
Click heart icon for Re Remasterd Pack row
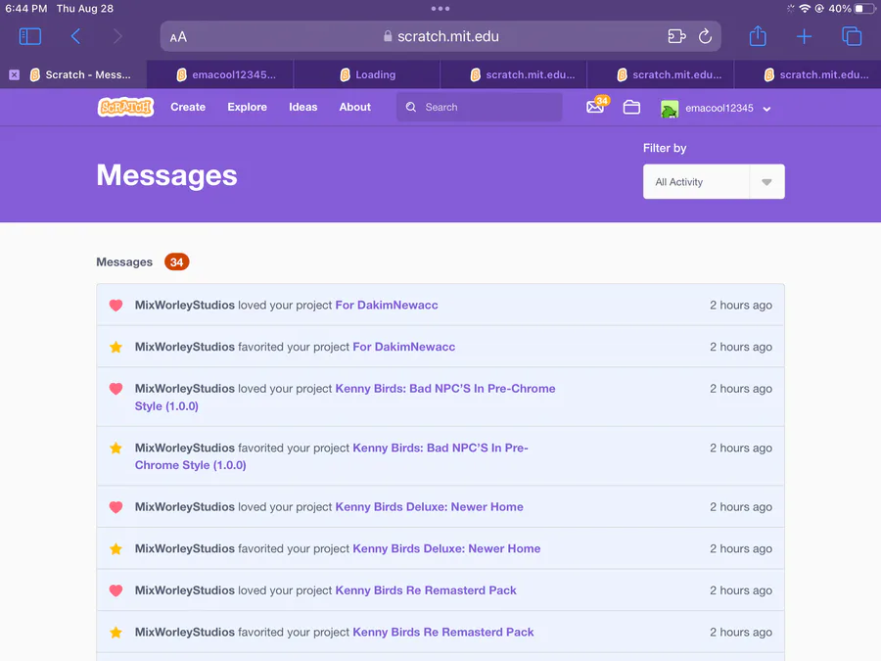(116, 590)
